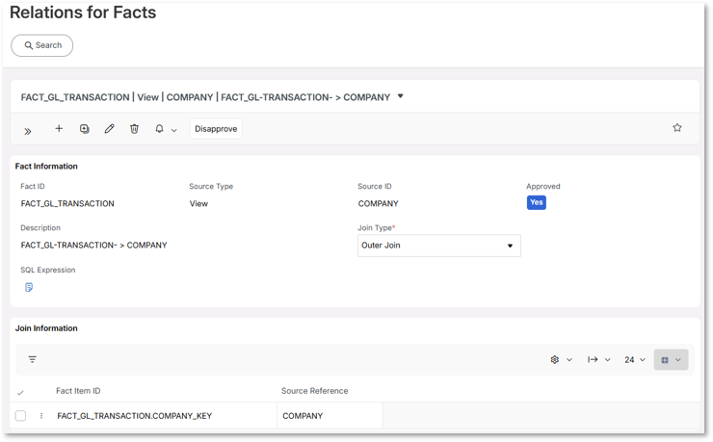Click the Source Type value View
This screenshot has height=442, width=713.
(198, 203)
